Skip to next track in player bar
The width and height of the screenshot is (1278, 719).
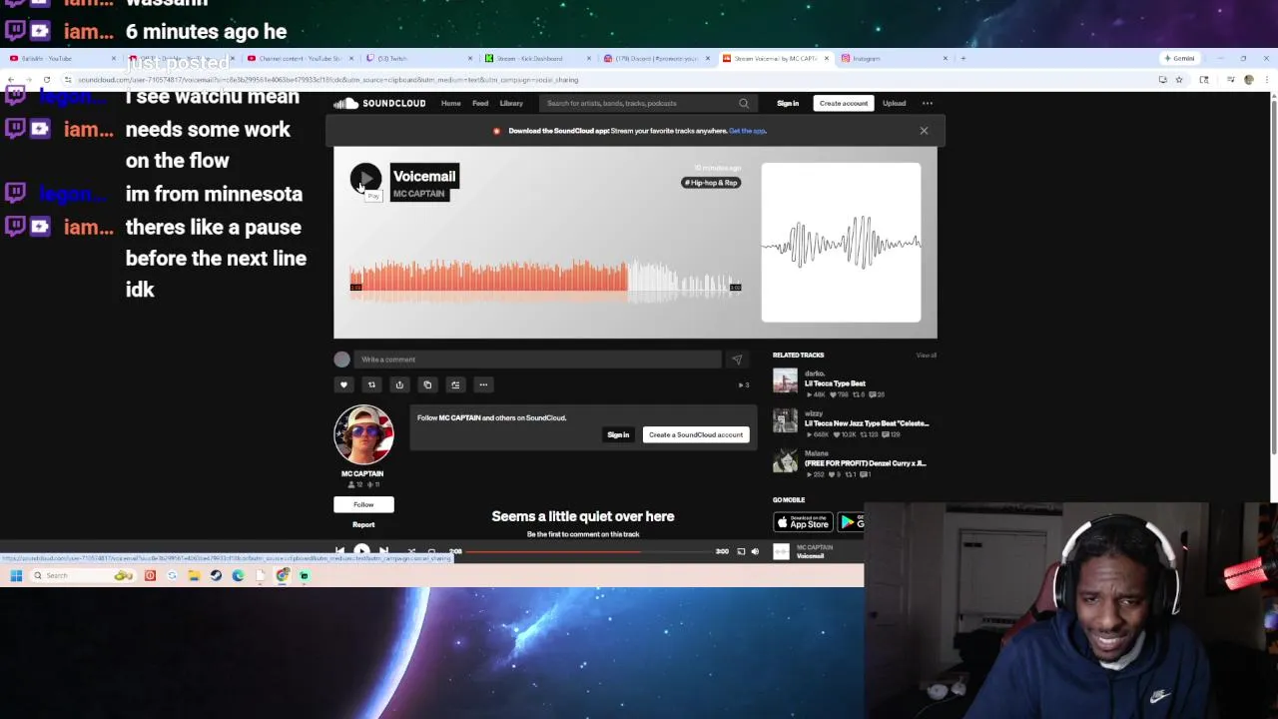coord(383,551)
